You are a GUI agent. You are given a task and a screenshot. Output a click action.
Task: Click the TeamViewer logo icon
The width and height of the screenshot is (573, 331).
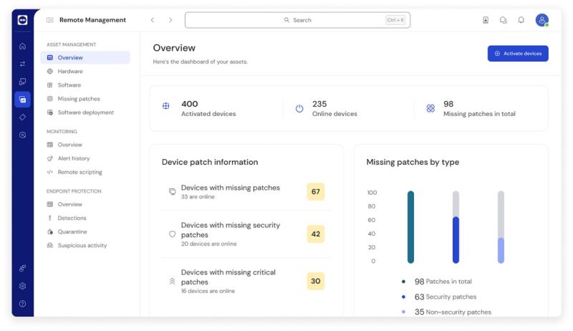click(x=22, y=20)
